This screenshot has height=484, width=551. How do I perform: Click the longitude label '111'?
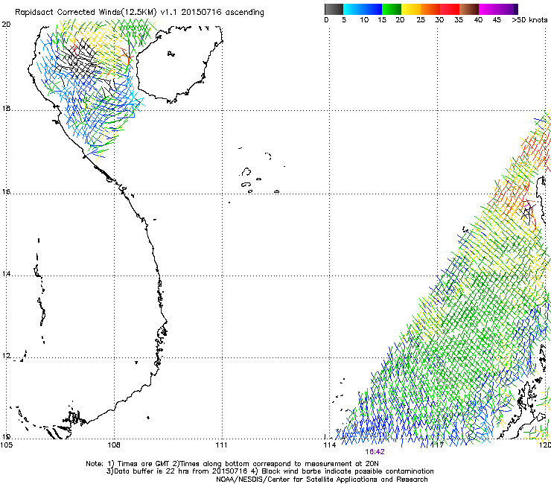(x=221, y=445)
